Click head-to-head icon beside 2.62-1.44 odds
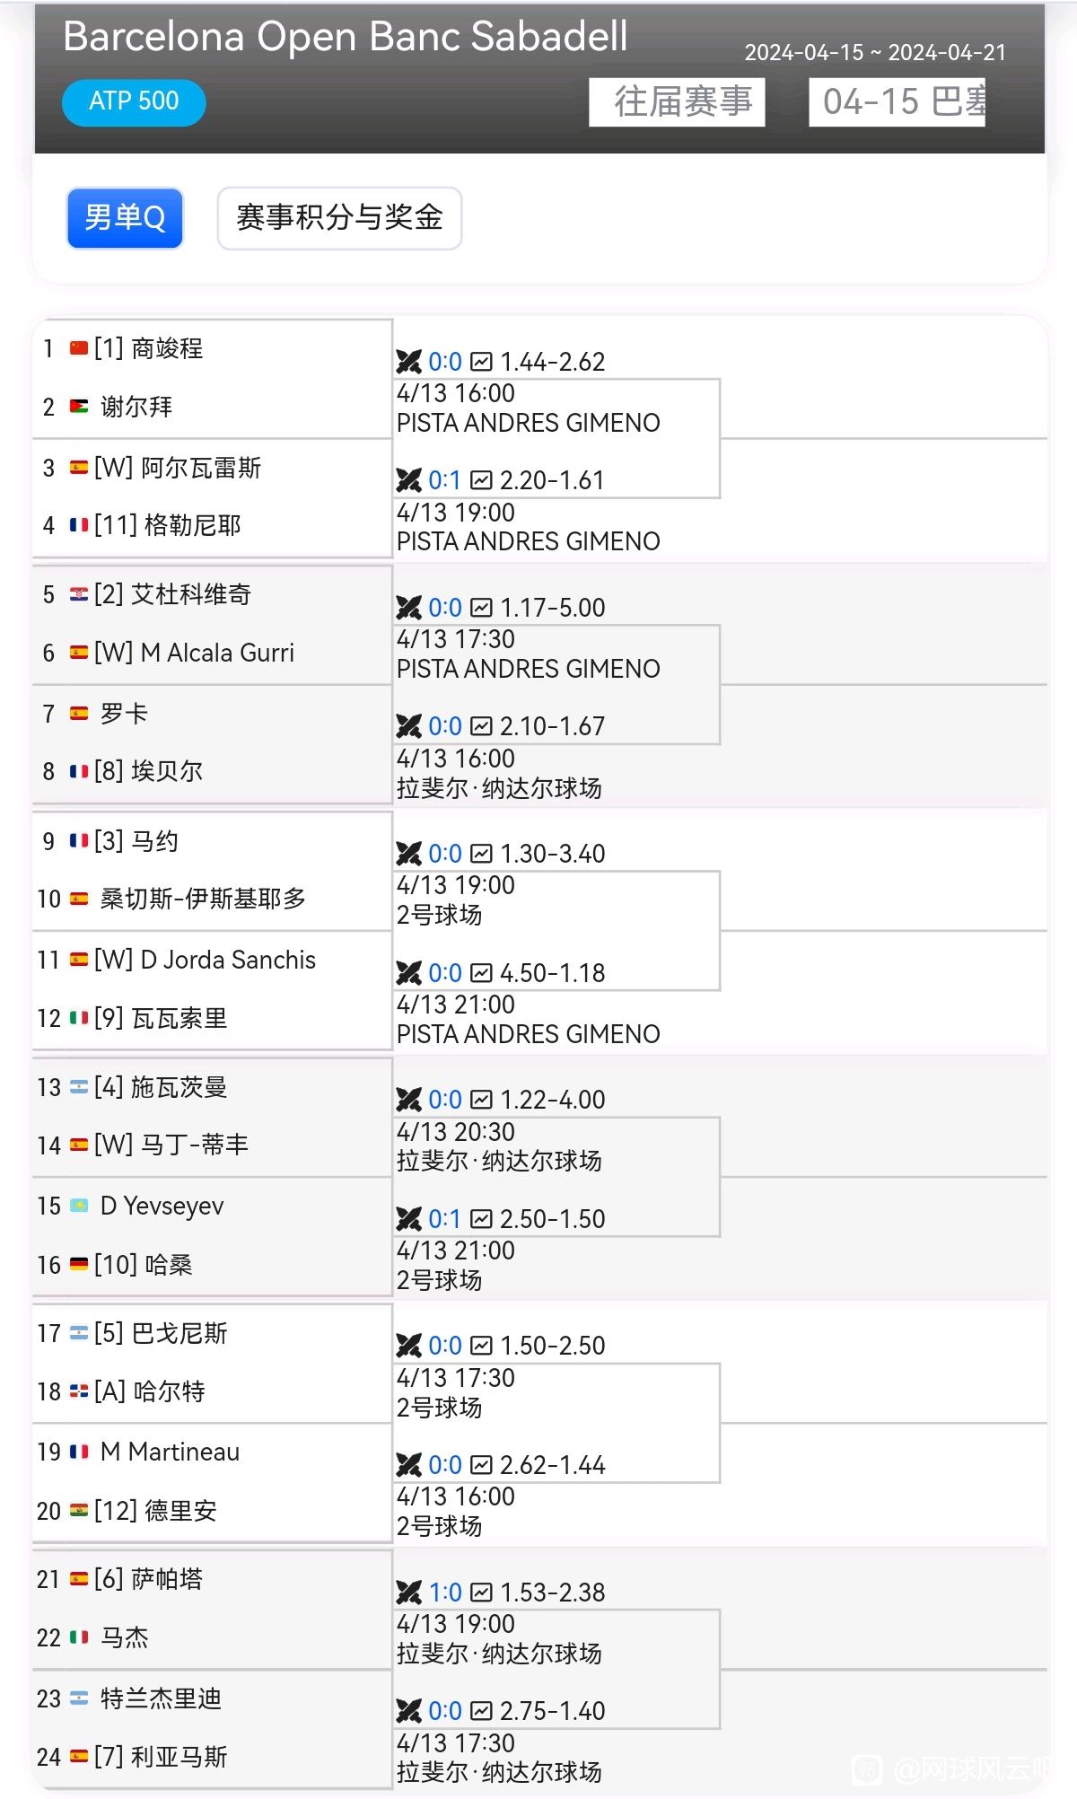 click(408, 1465)
